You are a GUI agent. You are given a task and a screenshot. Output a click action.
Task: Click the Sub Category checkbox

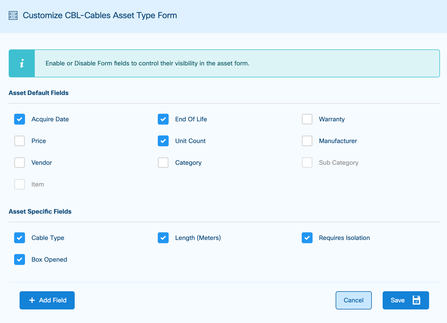[x=307, y=163]
